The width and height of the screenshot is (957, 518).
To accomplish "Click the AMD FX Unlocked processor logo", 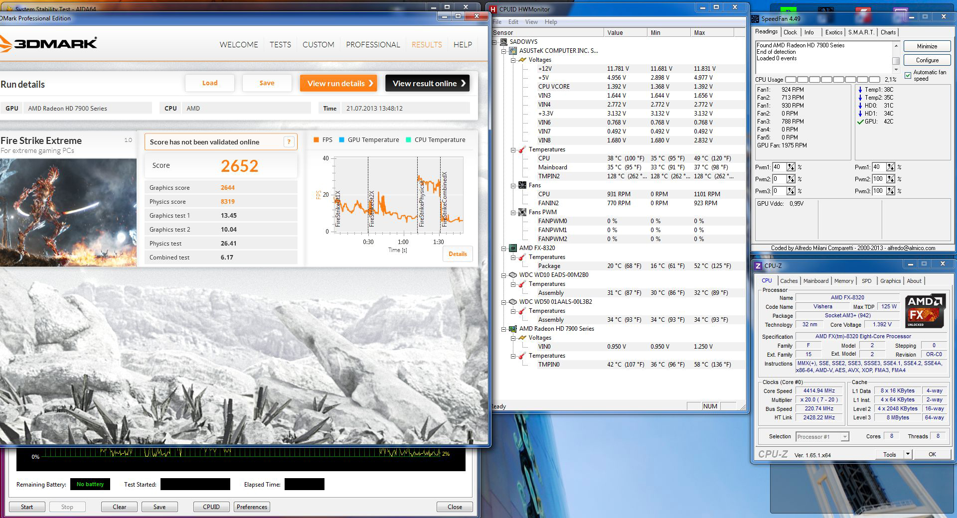I will click(x=925, y=311).
